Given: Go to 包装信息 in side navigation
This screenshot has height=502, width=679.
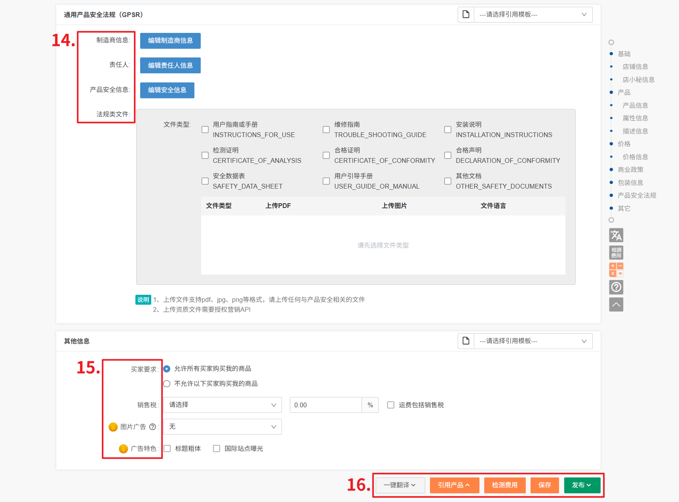Looking at the screenshot, I should [630, 183].
